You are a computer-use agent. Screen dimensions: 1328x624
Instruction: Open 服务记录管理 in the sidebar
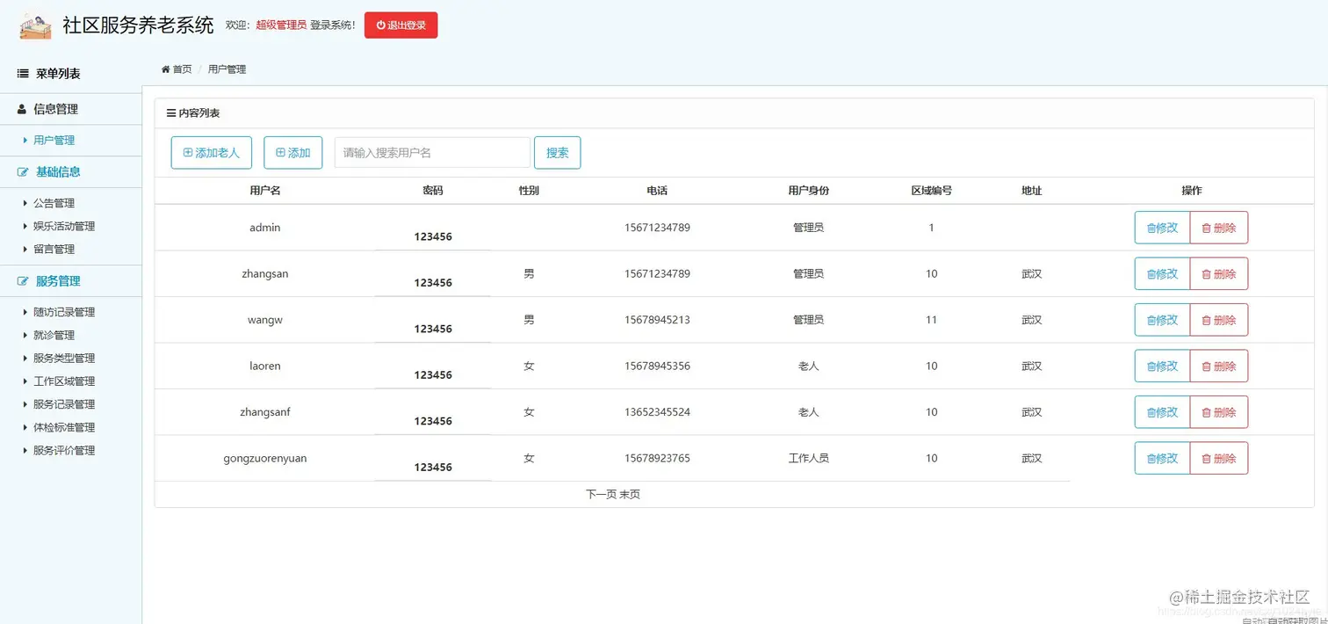pyautogui.click(x=64, y=404)
